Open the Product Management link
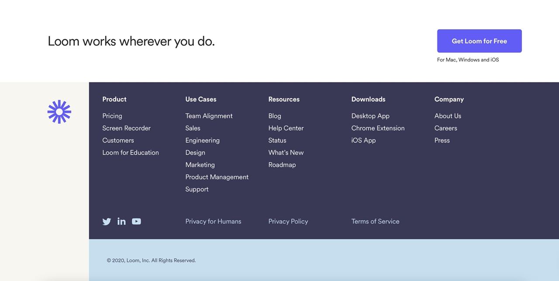Image resolution: width=559 pixels, height=281 pixels. click(217, 177)
